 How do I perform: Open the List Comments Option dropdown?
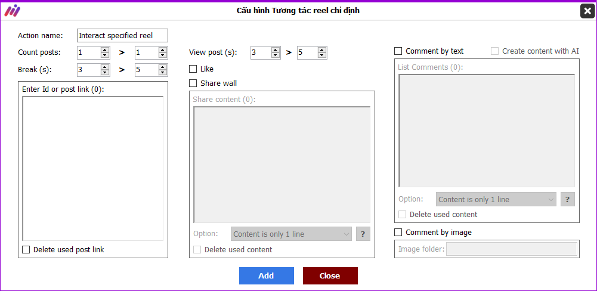496,199
